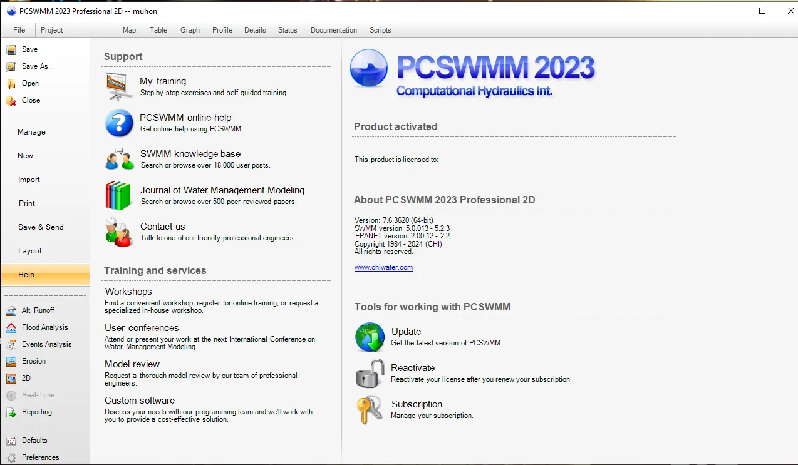Screen dimensions: 798x465
Task: Click the Journal books icon
Action: pos(118,195)
